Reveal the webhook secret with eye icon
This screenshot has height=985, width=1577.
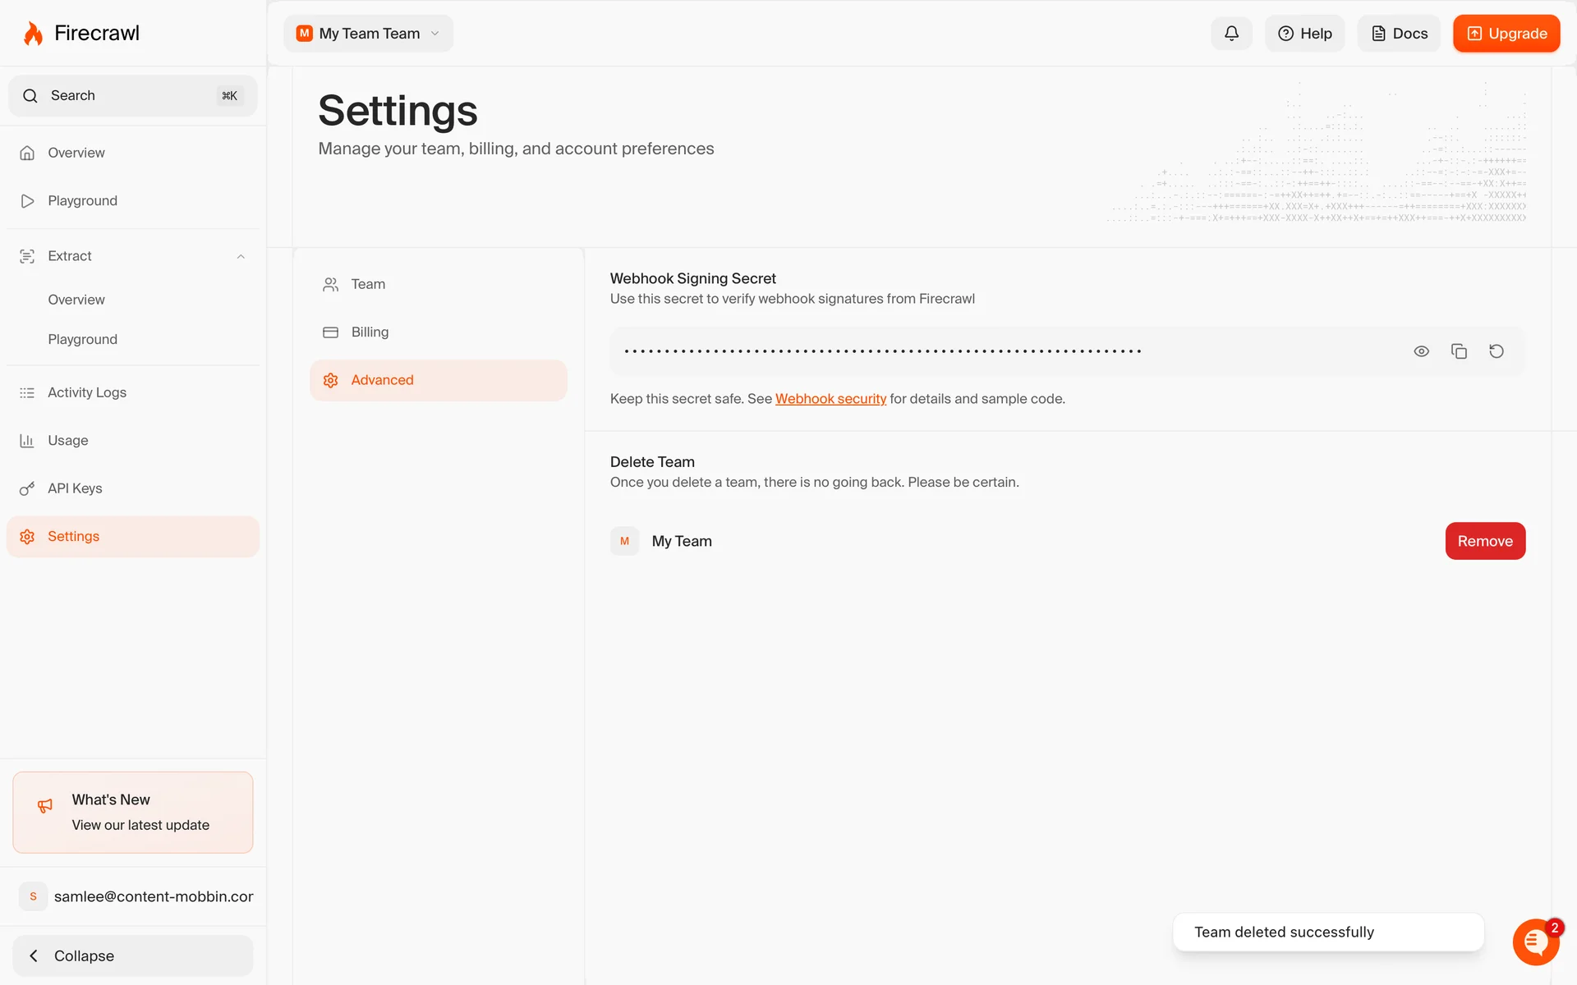1421,351
